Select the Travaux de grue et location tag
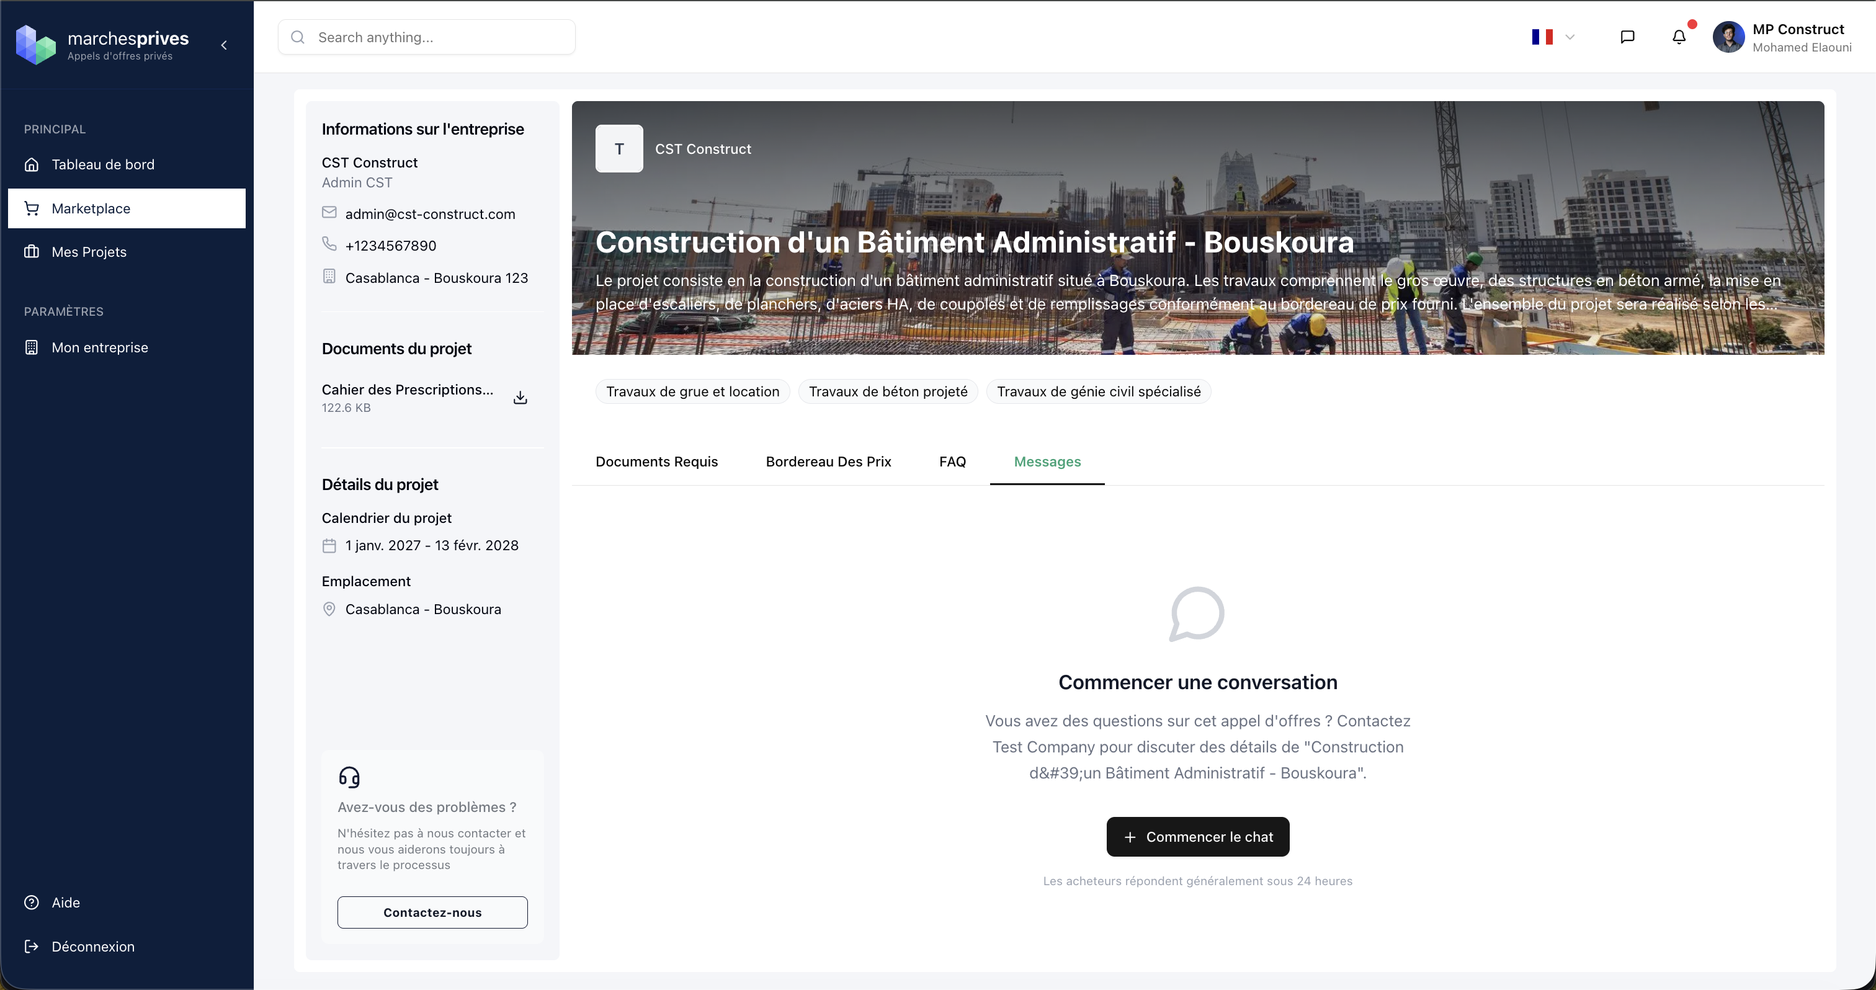 pyautogui.click(x=692, y=391)
